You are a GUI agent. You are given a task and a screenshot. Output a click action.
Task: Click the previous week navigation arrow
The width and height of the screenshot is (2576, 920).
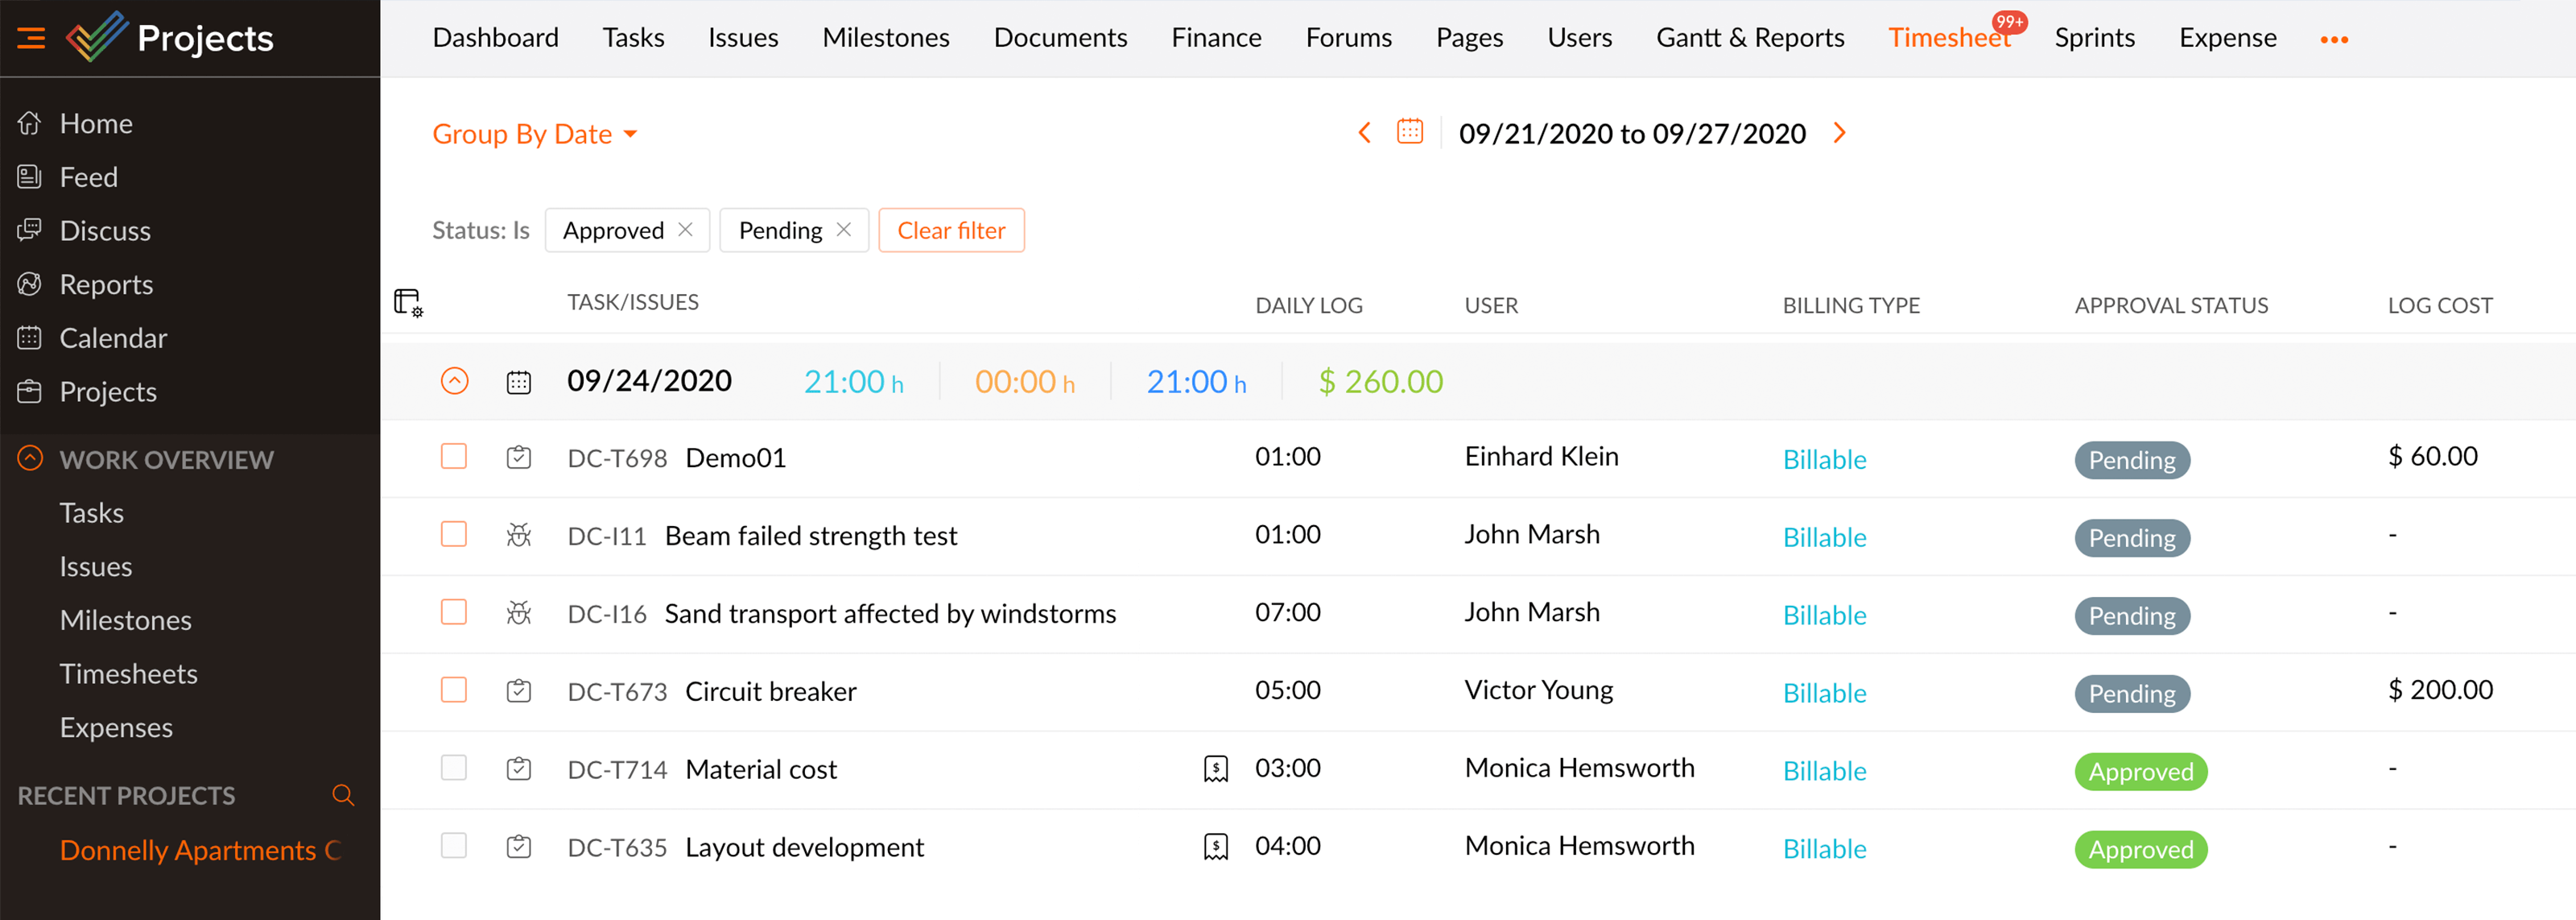click(1365, 135)
